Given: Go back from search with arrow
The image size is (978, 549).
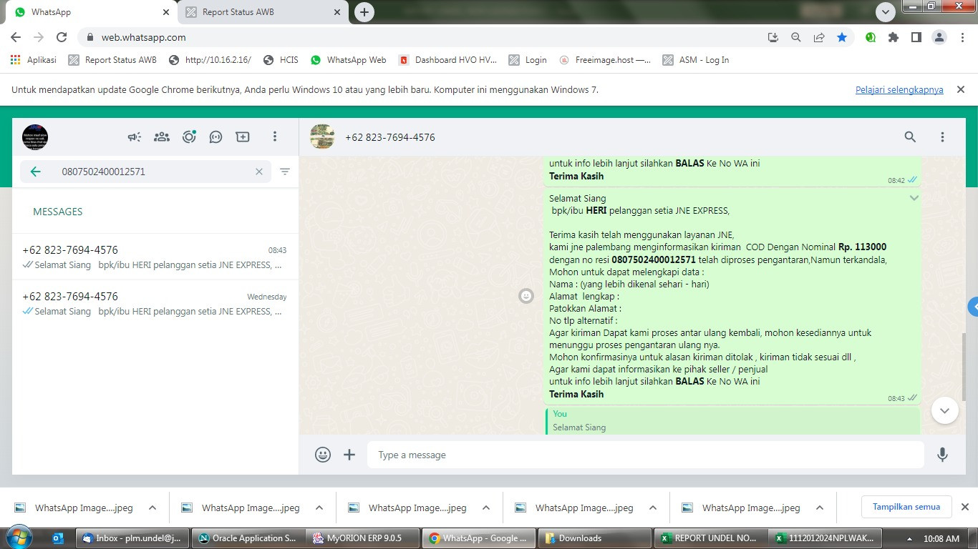Looking at the screenshot, I should (x=35, y=172).
